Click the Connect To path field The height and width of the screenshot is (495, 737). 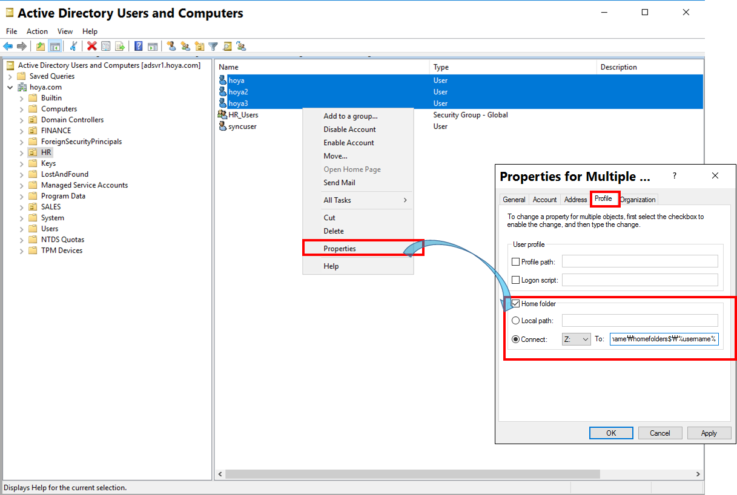click(664, 339)
